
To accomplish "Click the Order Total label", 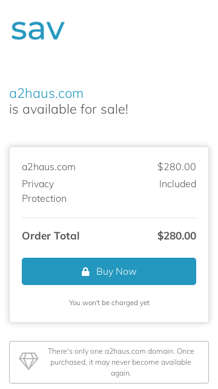I will [51, 236].
